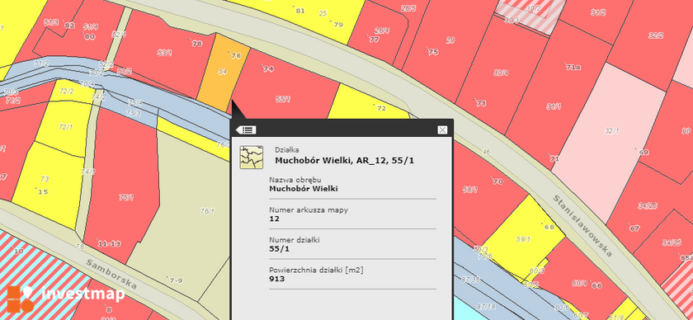The height and width of the screenshot is (320, 693).
Task: Select yellow parcel 73 with building 15
Action: [x=45, y=183]
